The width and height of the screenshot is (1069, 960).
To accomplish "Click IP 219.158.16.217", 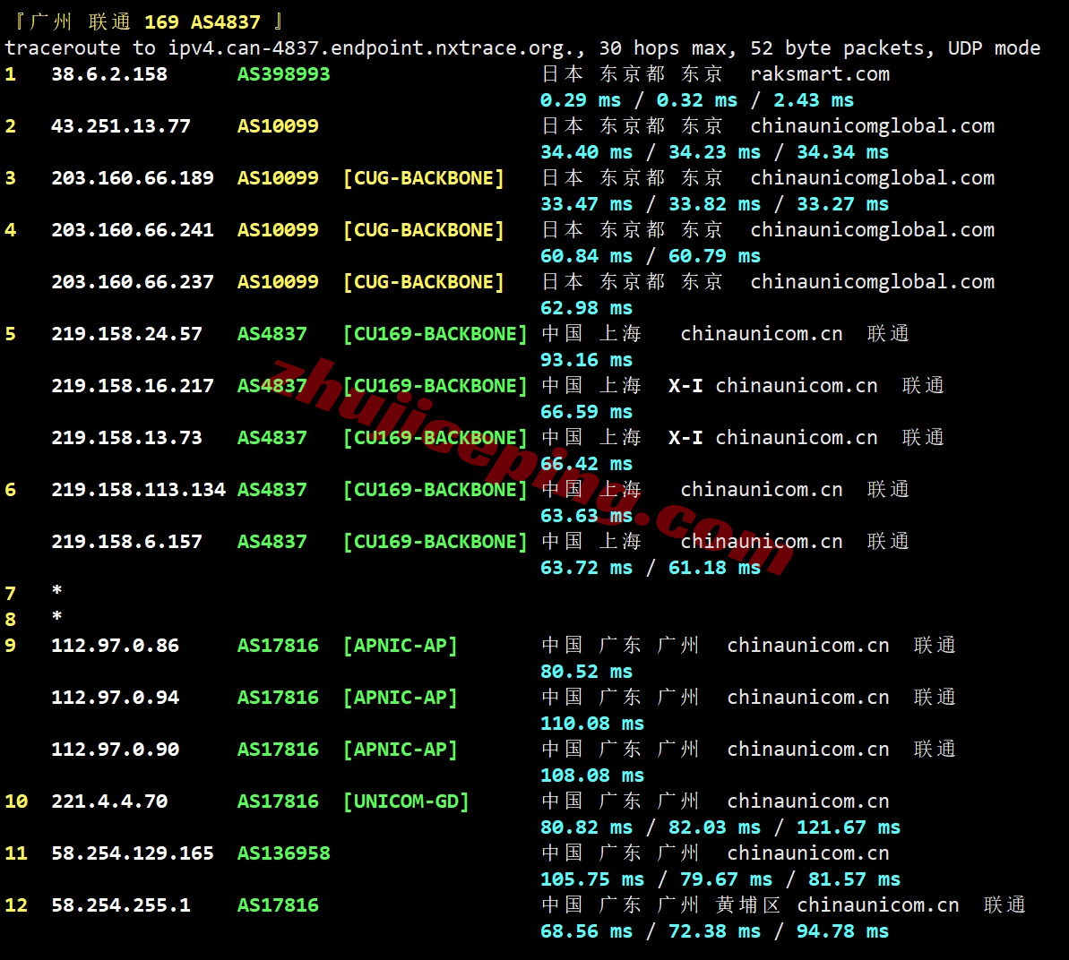I will [133, 386].
